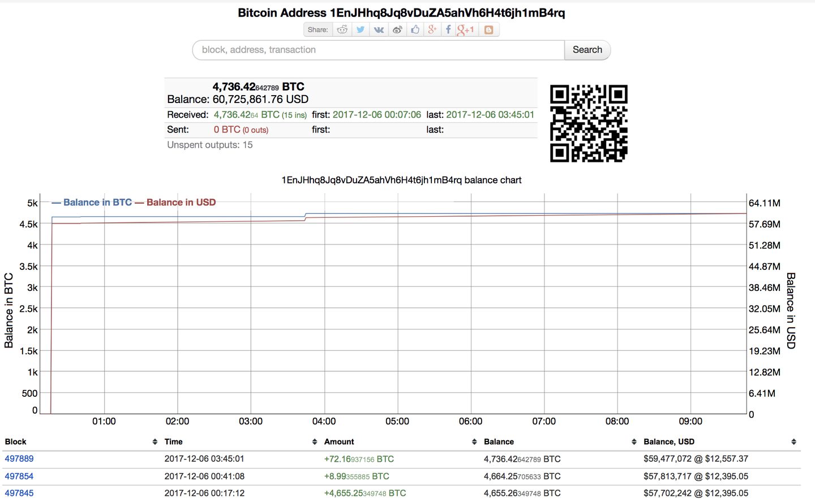Click the 04:00 chart time axis label
This screenshot has height=502, width=815.
(x=324, y=422)
